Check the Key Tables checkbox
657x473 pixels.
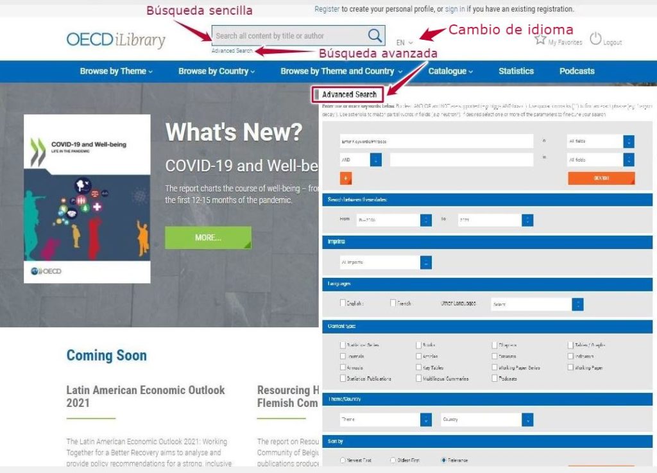pos(418,367)
